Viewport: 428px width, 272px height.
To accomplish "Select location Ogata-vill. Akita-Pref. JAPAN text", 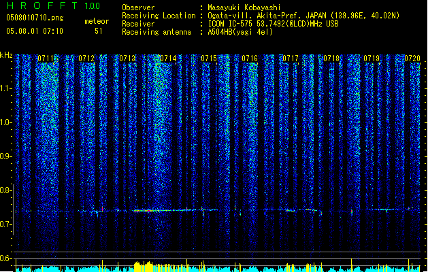I will pyautogui.click(x=303, y=16).
